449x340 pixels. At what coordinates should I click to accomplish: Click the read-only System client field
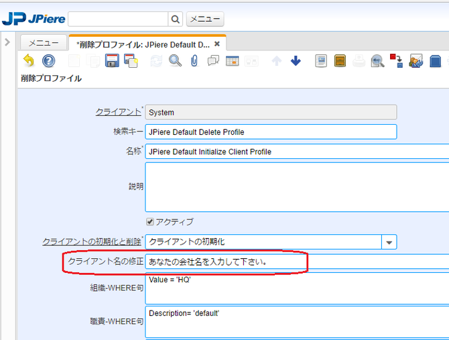click(271, 112)
